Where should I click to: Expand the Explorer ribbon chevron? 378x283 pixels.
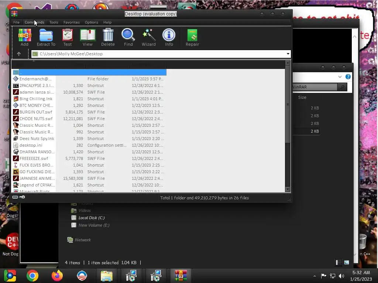(x=340, y=77)
